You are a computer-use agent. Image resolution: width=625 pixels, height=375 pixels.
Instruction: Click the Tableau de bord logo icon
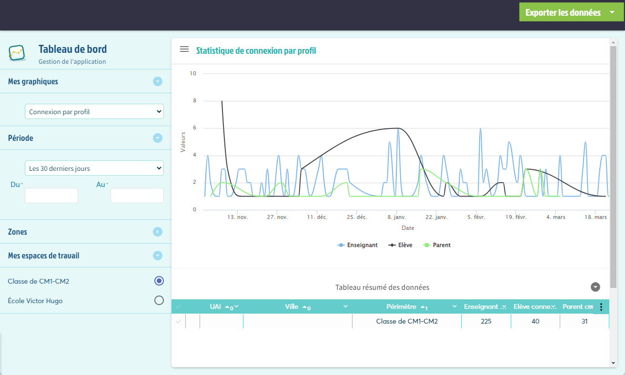(17, 53)
